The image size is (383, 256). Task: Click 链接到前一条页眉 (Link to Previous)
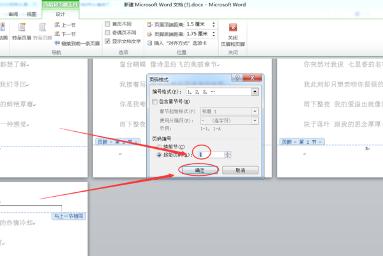[x=77, y=43]
